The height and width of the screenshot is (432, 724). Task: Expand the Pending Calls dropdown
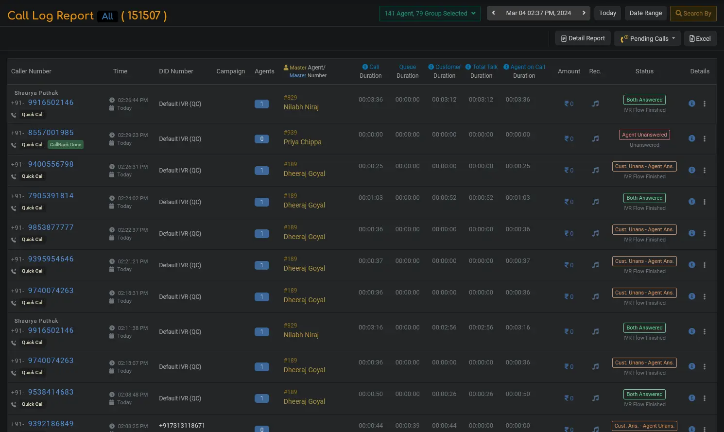648,38
